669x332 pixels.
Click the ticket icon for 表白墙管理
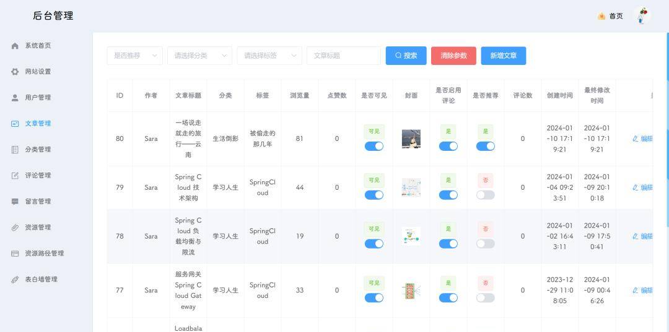click(x=15, y=279)
